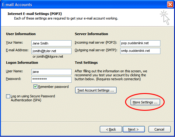
Task: Click the wizard cursor icon in header
Action: coord(165,17)
